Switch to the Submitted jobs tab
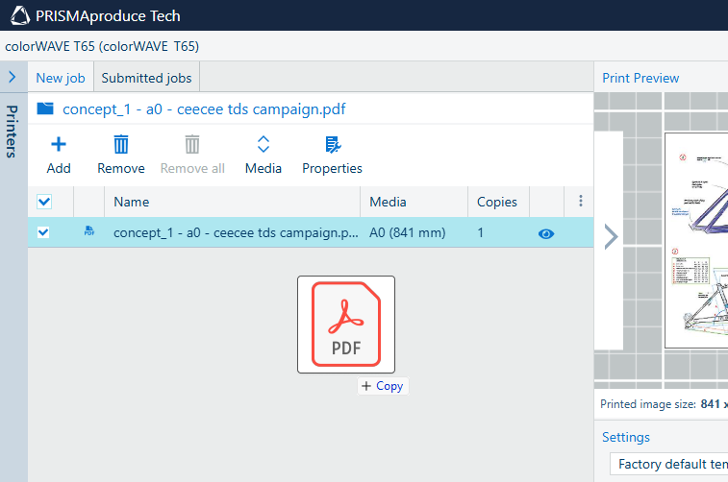This screenshot has height=482, width=728. pos(146,78)
